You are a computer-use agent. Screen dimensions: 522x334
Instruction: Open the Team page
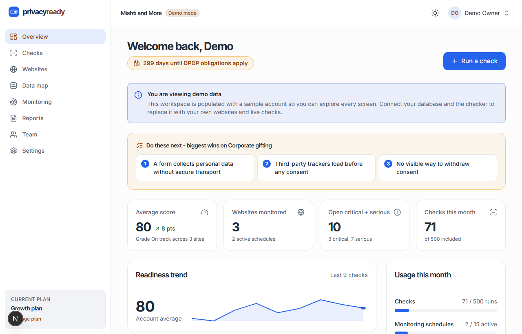(x=55, y=134)
